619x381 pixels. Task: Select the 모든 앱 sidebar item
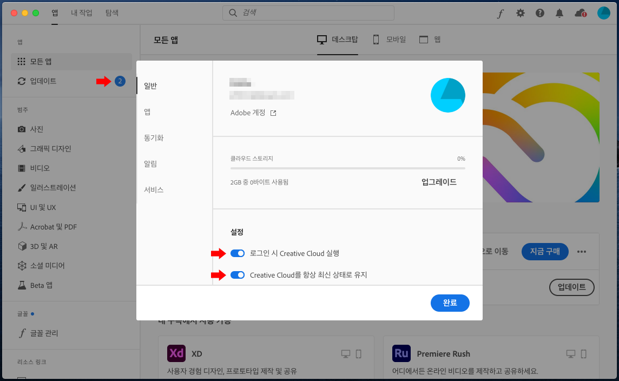(x=71, y=62)
